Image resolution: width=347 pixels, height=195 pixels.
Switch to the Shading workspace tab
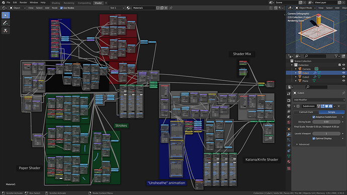[x=55, y=3]
